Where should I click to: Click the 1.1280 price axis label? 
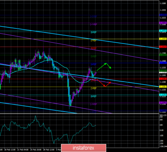click(163, 82)
